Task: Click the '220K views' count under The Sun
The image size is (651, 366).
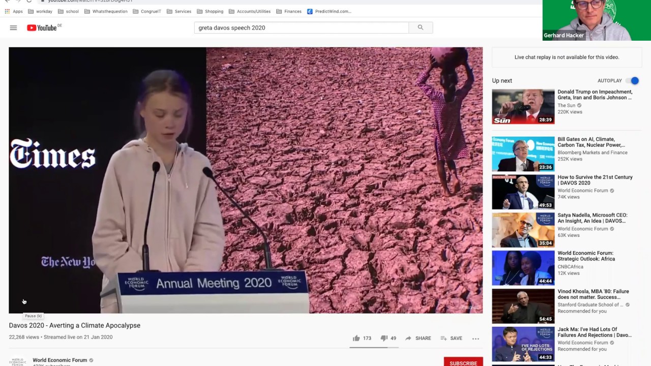Action: coord(570,112)
